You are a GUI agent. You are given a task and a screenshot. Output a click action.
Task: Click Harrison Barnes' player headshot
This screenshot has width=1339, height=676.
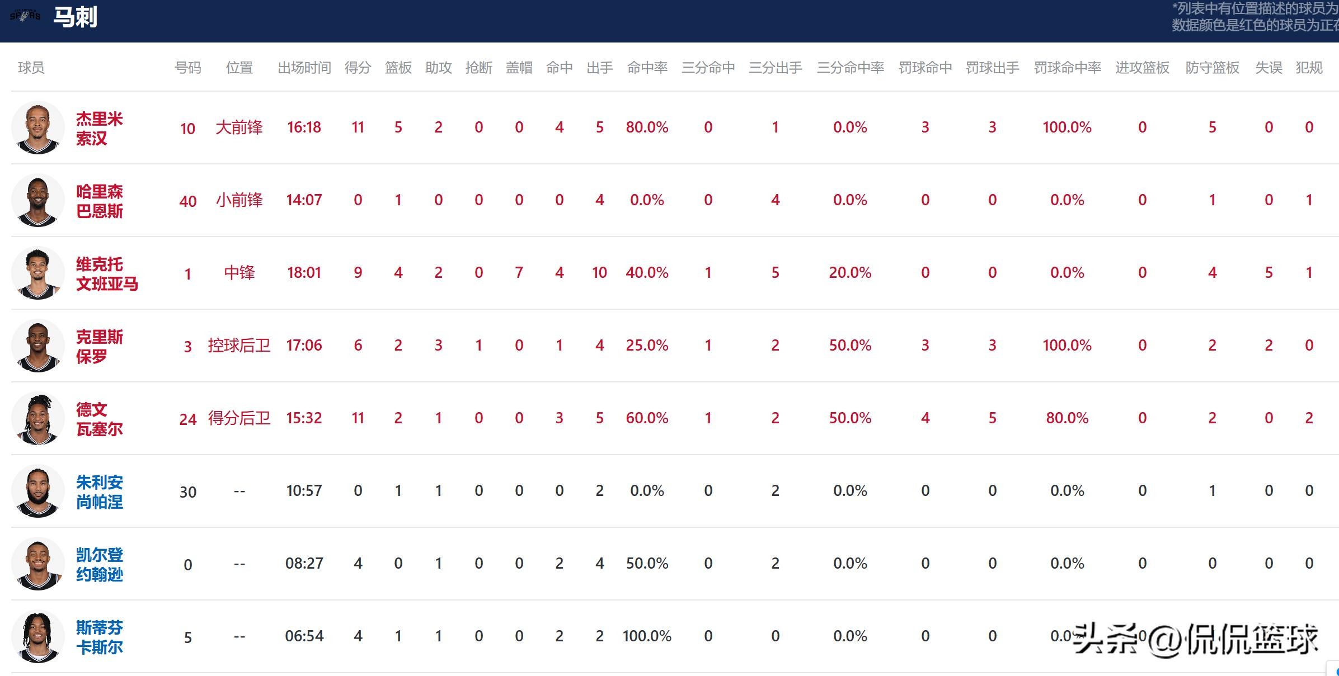click(38, 200)
